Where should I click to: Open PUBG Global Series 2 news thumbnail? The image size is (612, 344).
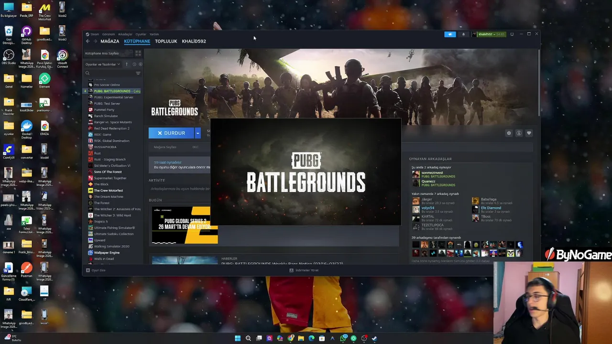185,225
